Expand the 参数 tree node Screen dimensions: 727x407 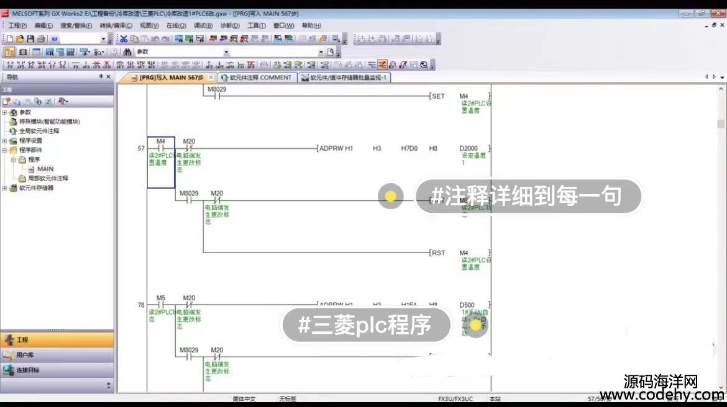(x=4, y=112)
